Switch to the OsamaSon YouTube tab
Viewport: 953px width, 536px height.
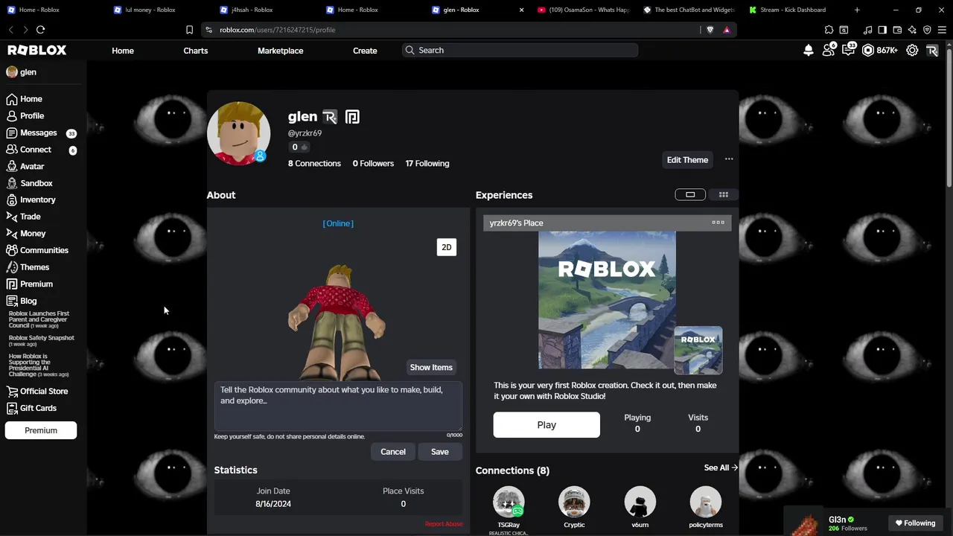click(584, 10)
